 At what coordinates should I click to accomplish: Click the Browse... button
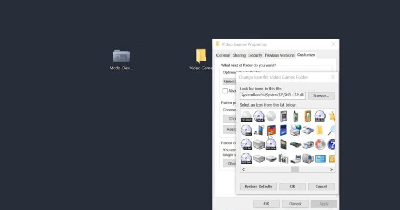coord(321,96)
